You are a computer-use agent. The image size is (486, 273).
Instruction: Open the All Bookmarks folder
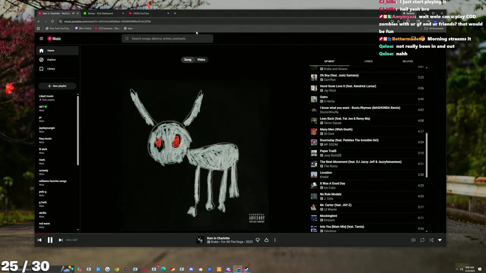tap(434, 28)
